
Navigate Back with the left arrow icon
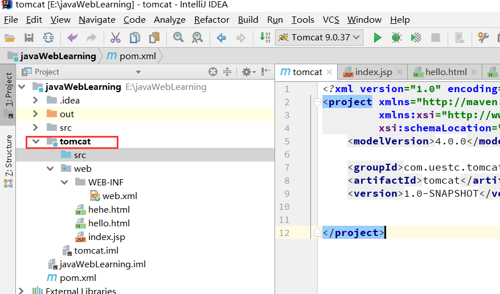[222, 38]
